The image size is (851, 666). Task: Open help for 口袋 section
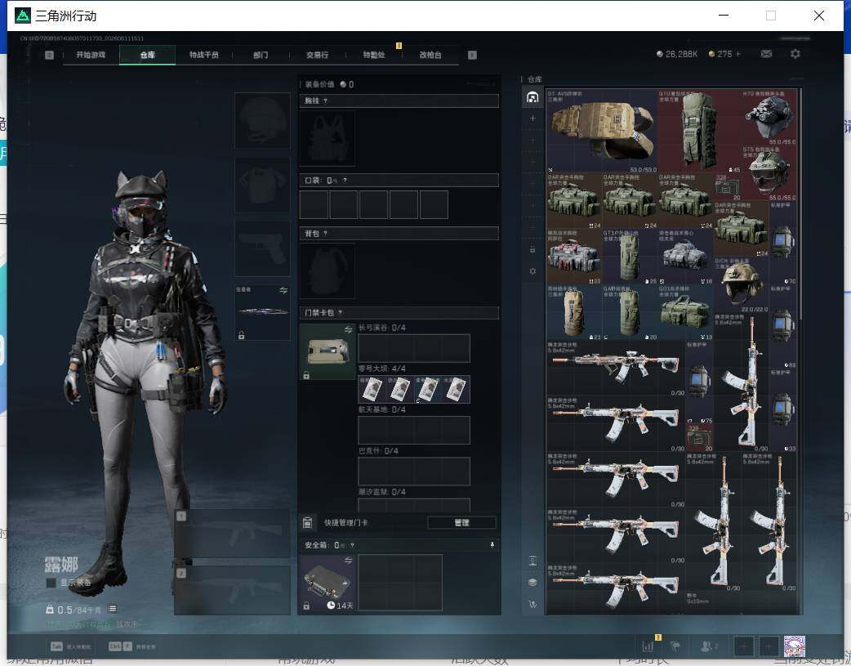point(345,181)
